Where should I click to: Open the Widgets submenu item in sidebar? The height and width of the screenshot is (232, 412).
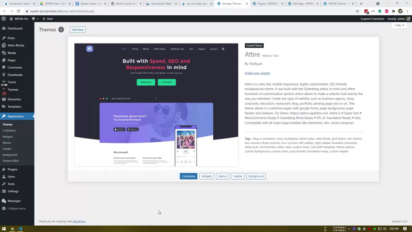pos(8,137)
